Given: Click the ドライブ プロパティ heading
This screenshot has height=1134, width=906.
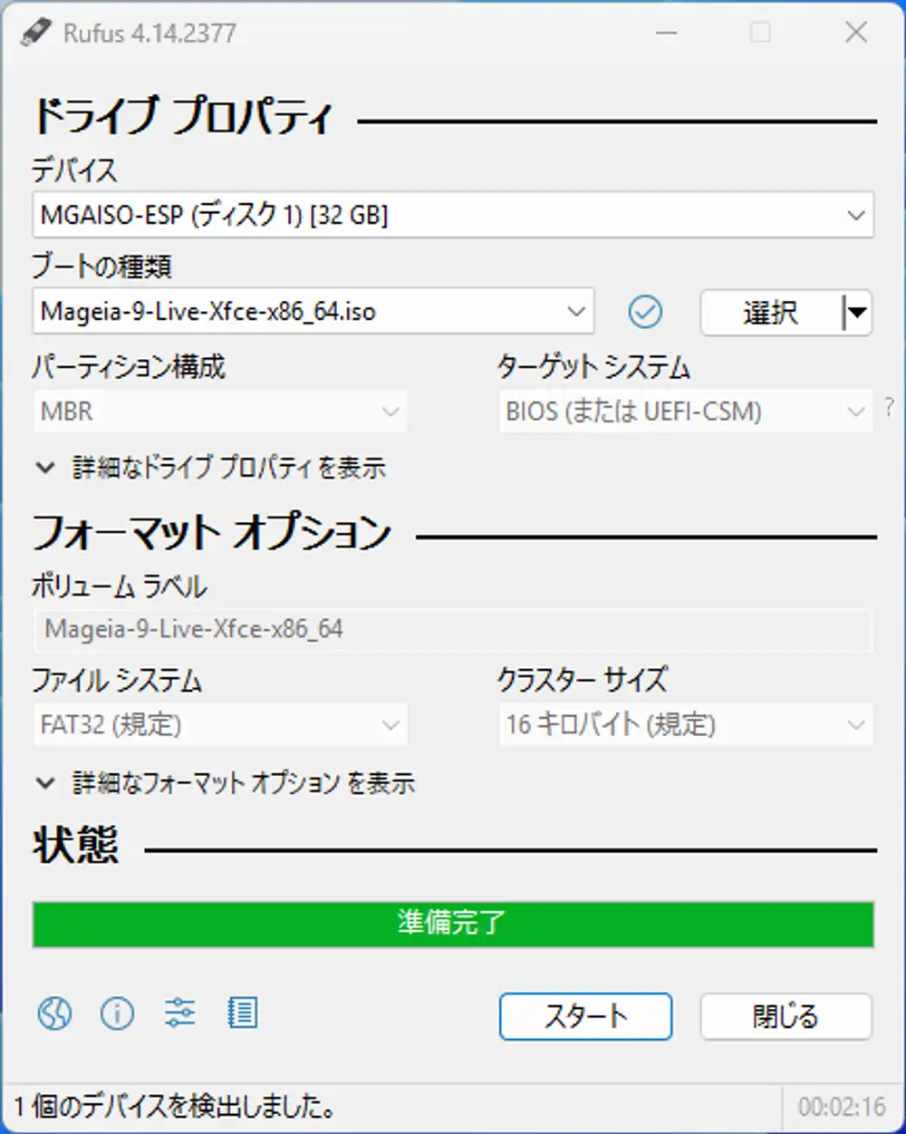Looking at the screenshot, I should [184, 118].
